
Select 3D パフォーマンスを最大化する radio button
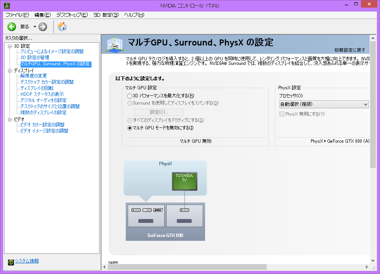(x=130, y=96)
